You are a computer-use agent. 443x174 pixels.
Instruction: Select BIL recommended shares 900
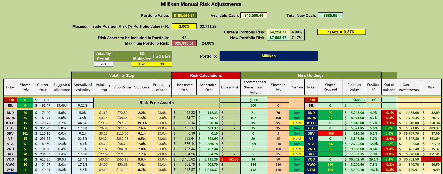tap(254, 105)
